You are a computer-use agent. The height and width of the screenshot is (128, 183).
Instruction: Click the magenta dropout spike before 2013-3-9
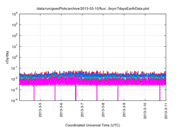click(118, 93)
